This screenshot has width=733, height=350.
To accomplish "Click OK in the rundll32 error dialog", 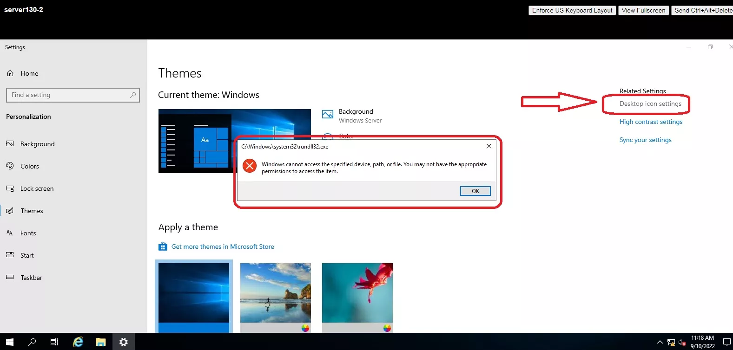I will pos(475,191).
